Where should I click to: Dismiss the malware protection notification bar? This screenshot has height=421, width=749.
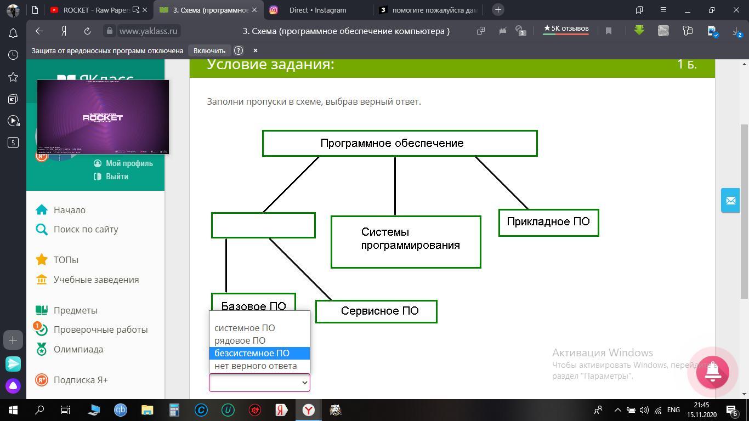click(255, 50)
